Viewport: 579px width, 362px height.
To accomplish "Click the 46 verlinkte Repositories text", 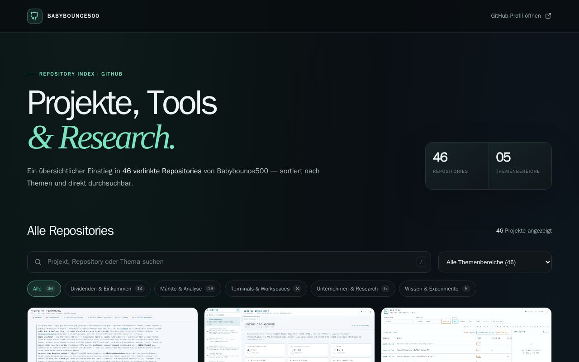I will (162, 171).
